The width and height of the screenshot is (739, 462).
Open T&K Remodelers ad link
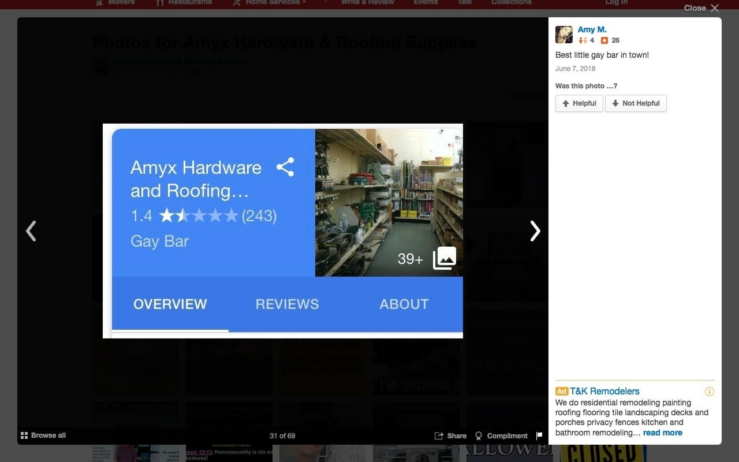(604, 391)
